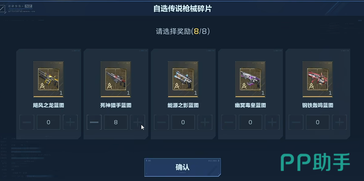Decrease quantity of 钢铁轰鸣蓝图 with minus

[x=296, y=122]
